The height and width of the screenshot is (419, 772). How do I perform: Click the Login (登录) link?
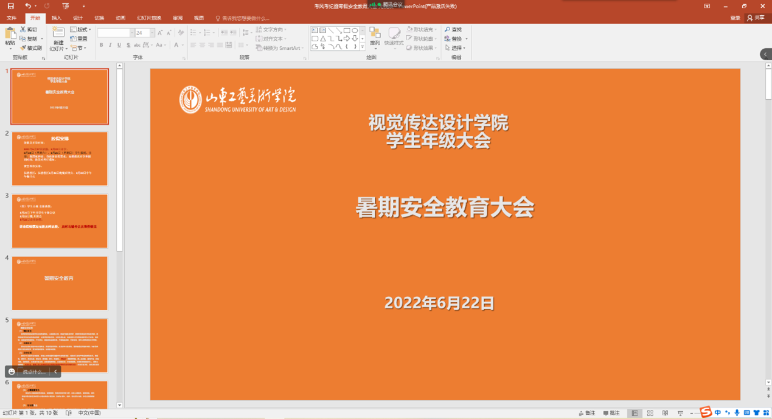tap(735, 18)
